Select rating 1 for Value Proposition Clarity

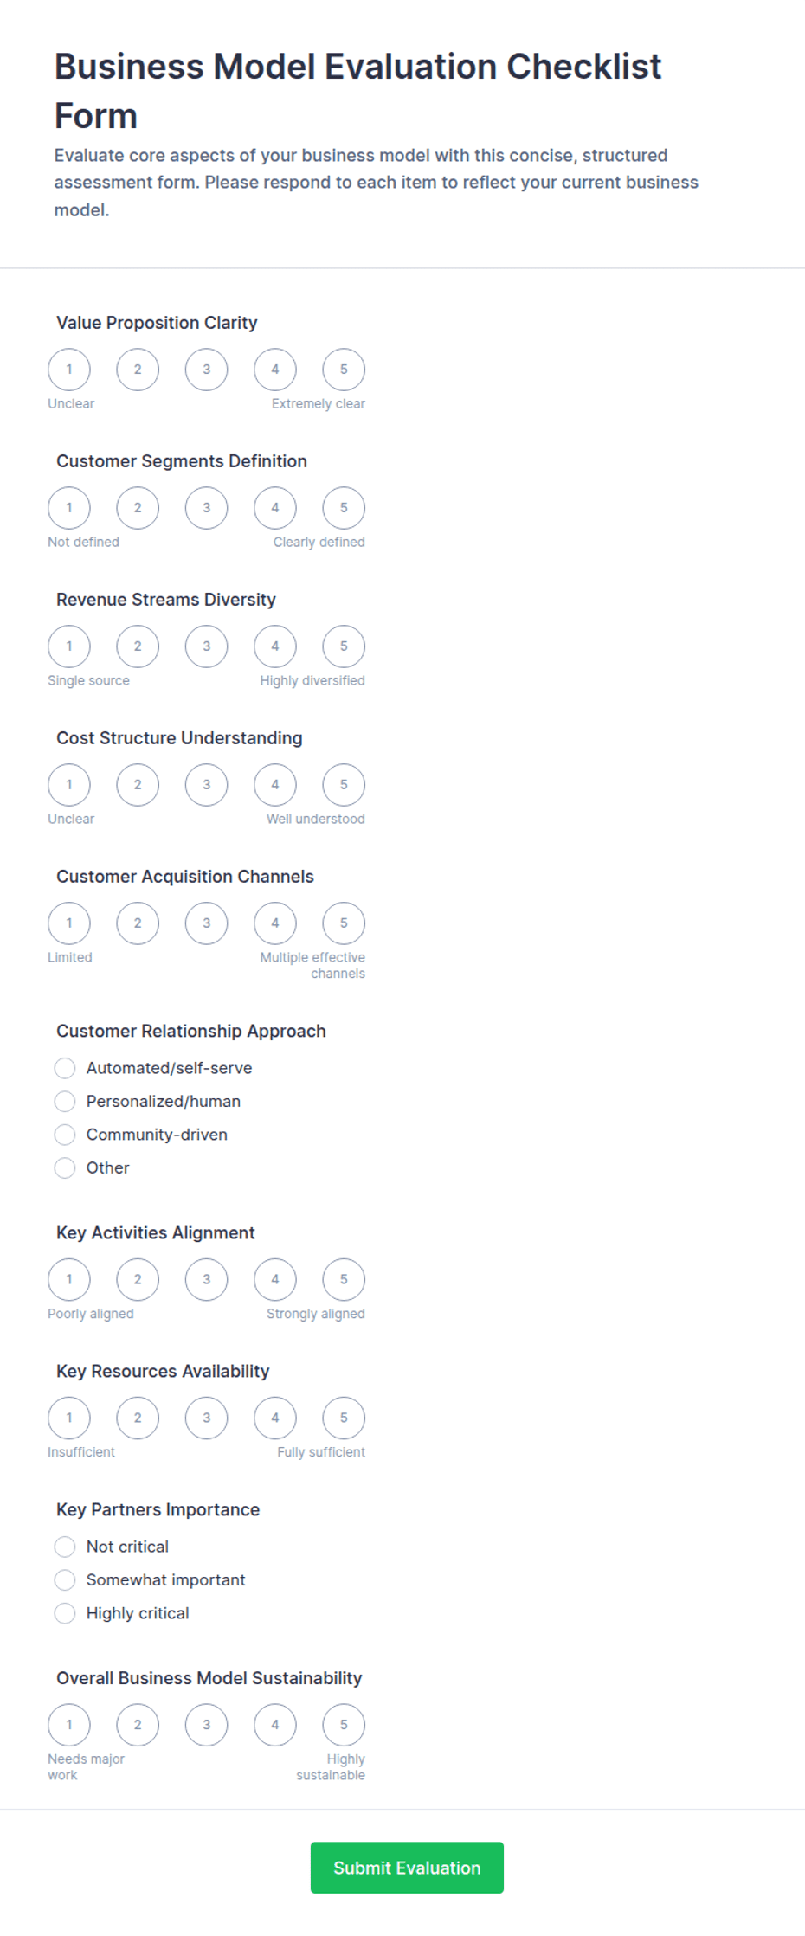(69, 370)
